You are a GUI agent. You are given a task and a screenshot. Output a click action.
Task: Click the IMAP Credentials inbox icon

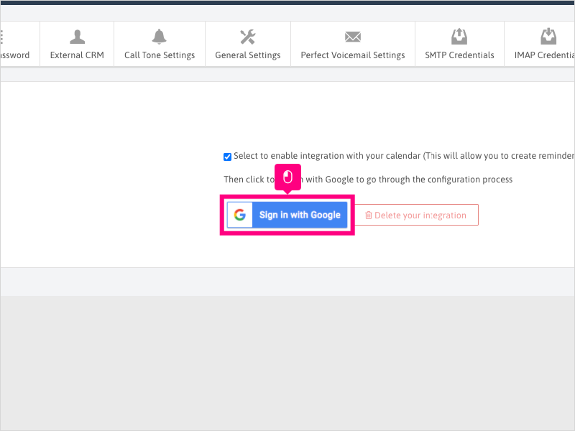548,37
